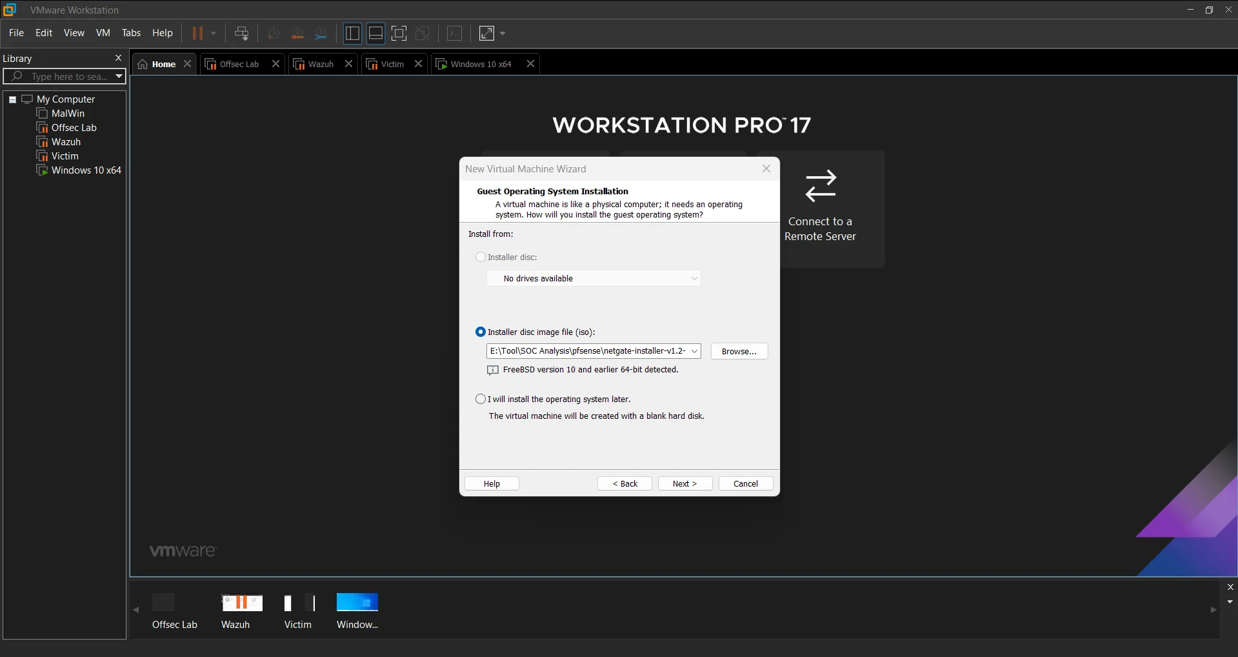
Task: Click the Revert to Snapshot icon
Action: point(297,33)
